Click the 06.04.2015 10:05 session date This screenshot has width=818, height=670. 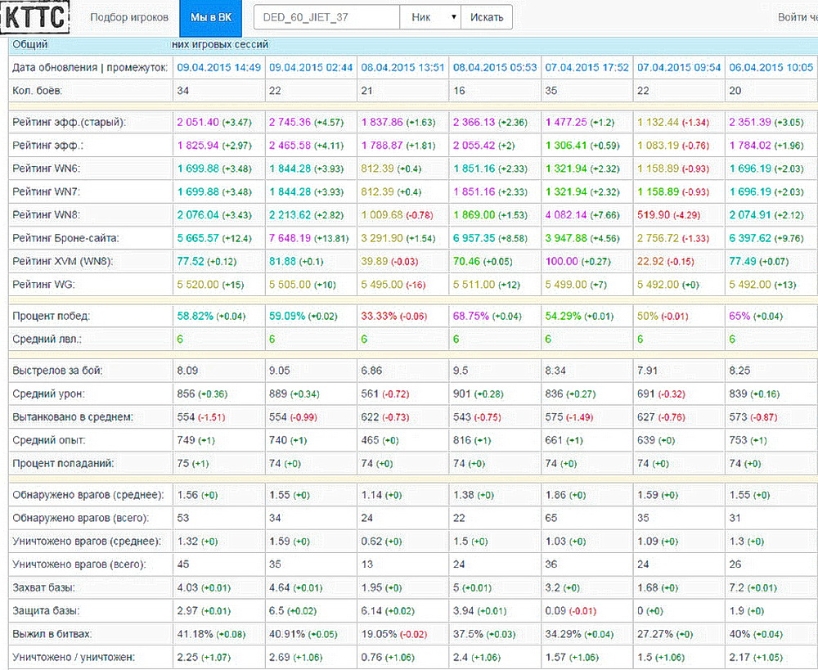pyautogui.click(x=771, y=67)
